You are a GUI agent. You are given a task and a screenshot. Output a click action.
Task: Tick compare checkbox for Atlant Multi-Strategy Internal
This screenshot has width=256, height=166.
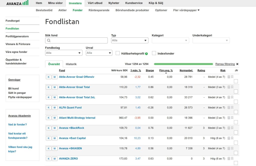coord(236,122)
